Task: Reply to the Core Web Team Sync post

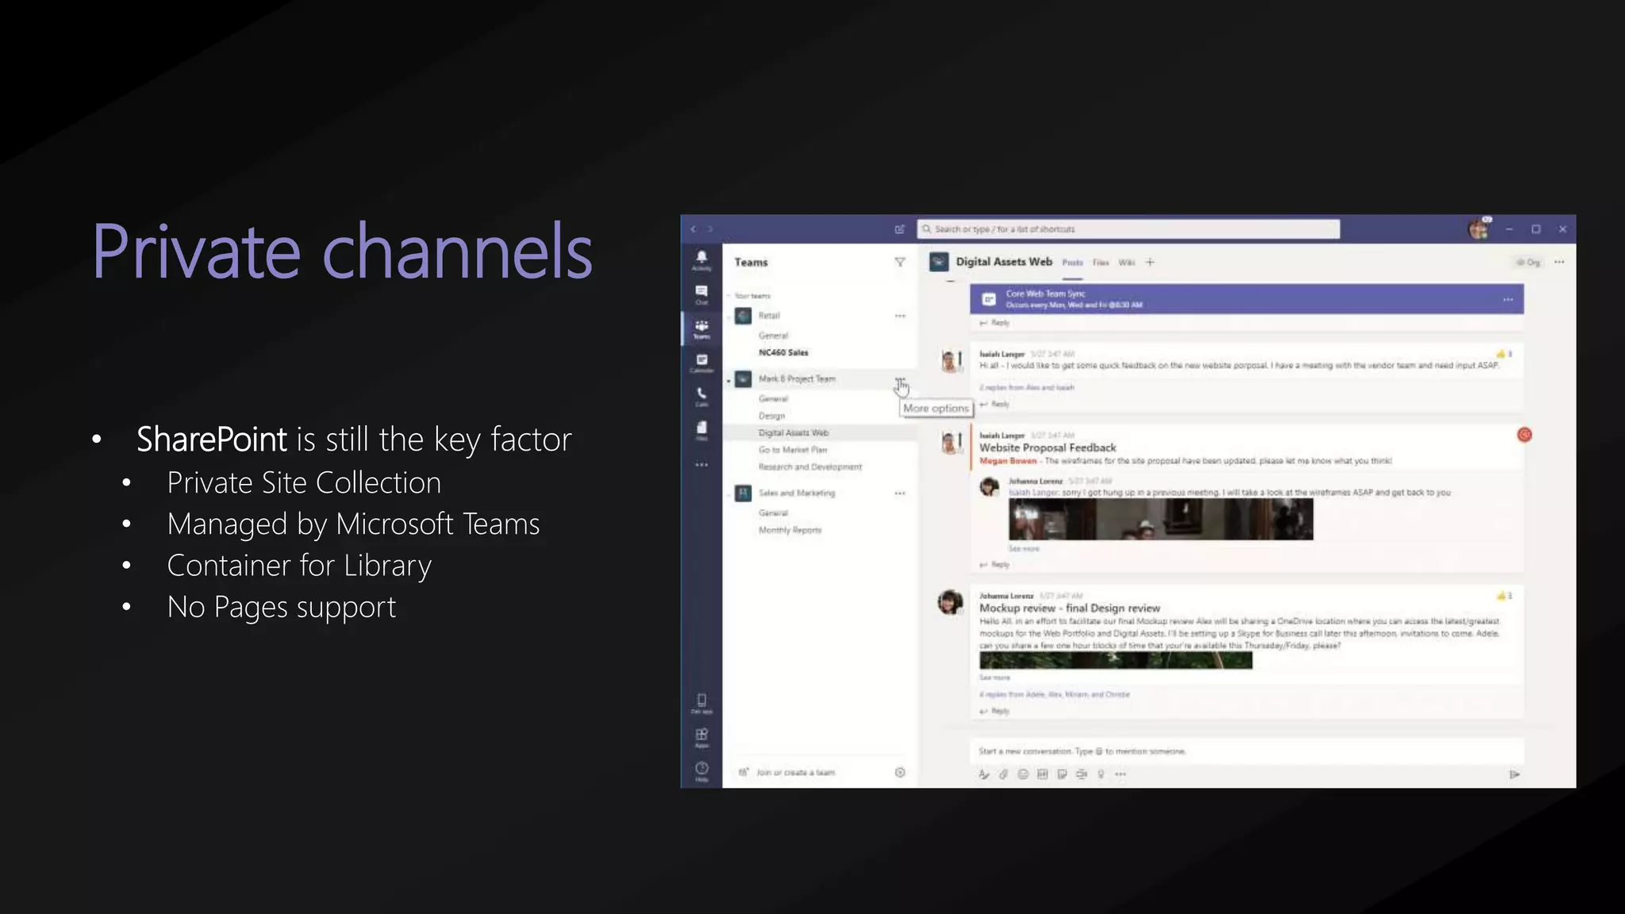Action: pos(994,323)
